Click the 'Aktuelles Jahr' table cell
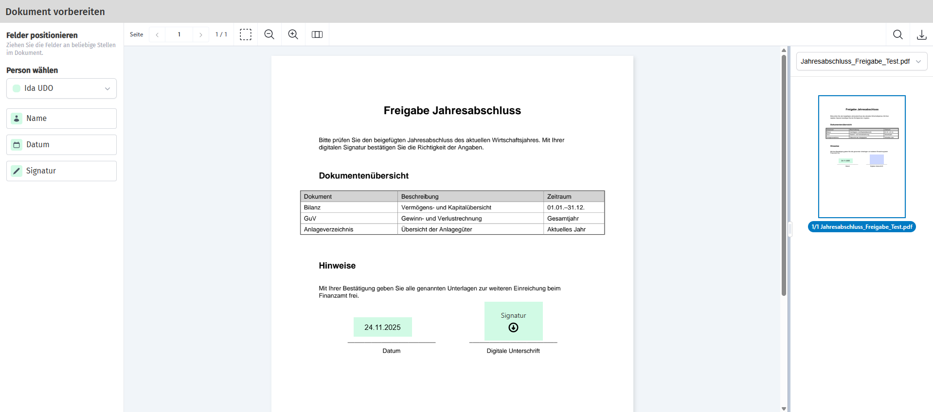This screenshot has width=933, height=412. (x=574, y=229)
